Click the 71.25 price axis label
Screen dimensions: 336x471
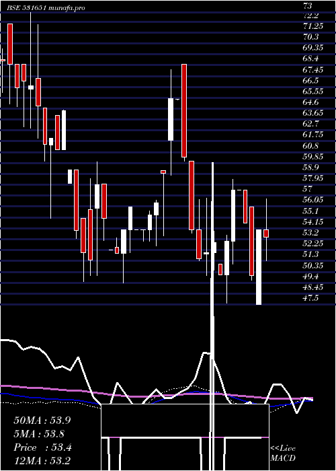coord(312,26)
